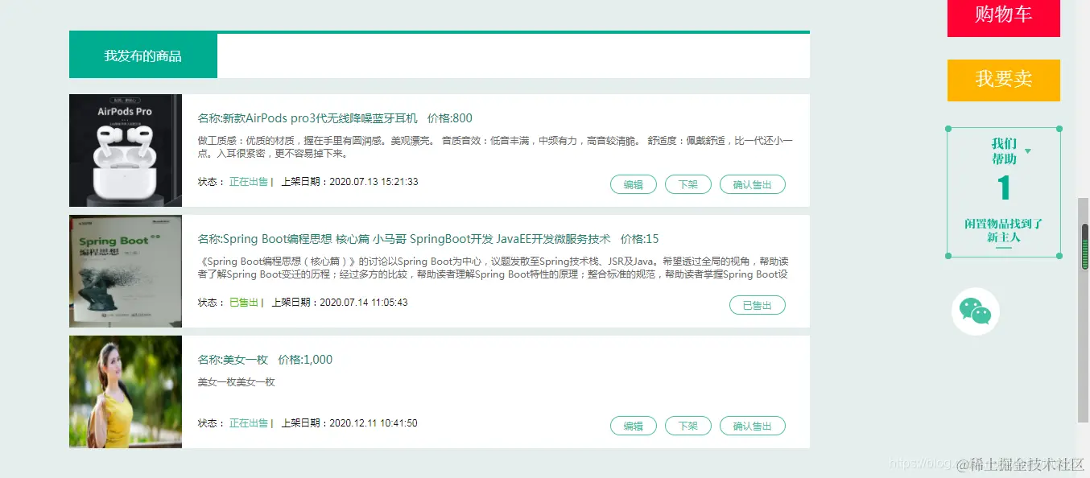Click 编辑 for the AirPods pro3 item
The image size is (1090, 478).
click(x=634, y=184)
